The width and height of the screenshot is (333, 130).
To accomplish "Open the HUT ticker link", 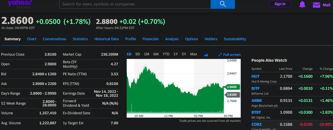I will click(x=255, y=76).
